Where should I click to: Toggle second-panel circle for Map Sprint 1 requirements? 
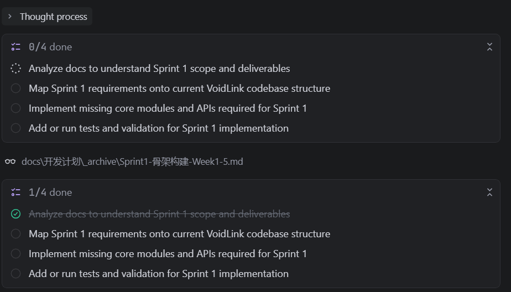pos(16,234)
